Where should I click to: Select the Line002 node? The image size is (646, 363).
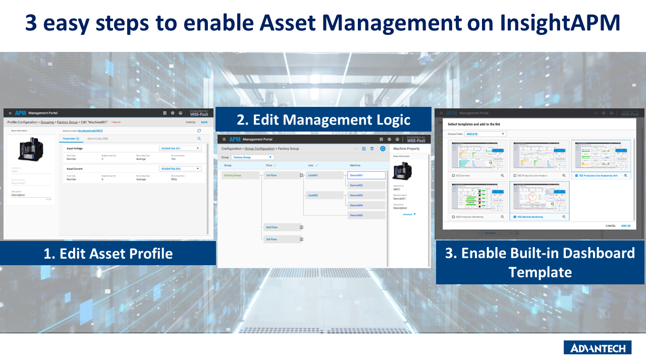pos(325,195)
